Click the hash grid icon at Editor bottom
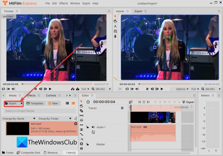 tap(81, 148)
